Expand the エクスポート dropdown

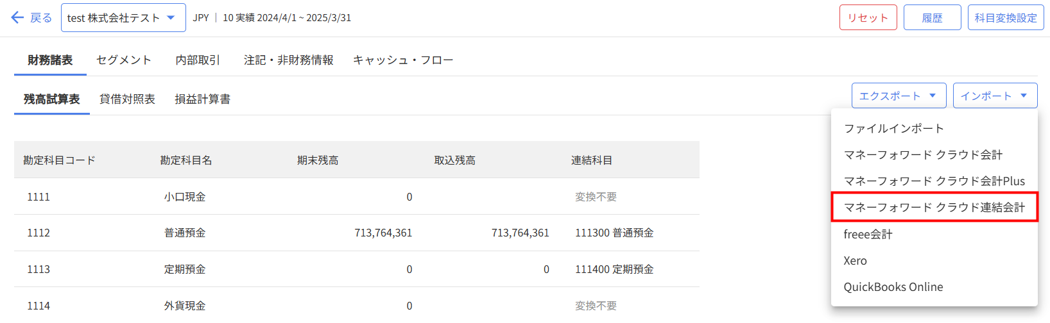coord(898,96)
